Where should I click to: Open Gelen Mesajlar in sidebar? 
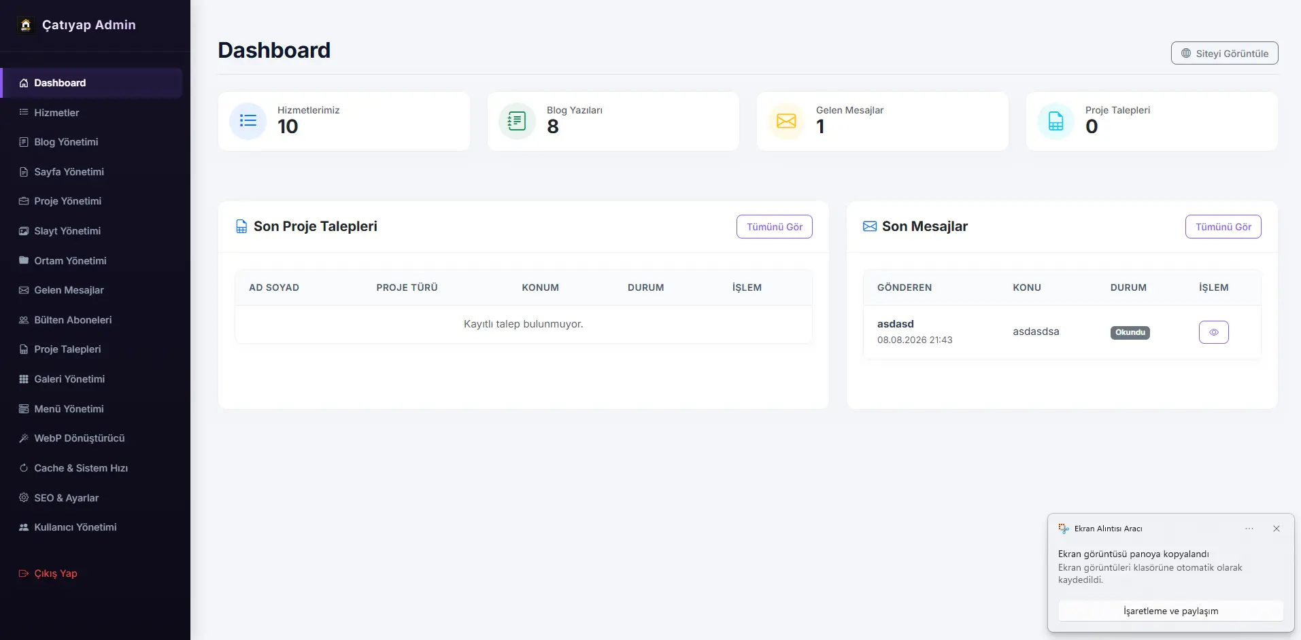pyautogui.click(x=92, y=290)
